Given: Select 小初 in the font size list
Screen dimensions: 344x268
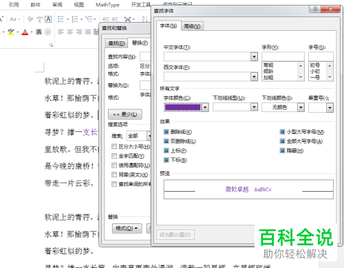Looking at the screenshot, I should 315,71.
